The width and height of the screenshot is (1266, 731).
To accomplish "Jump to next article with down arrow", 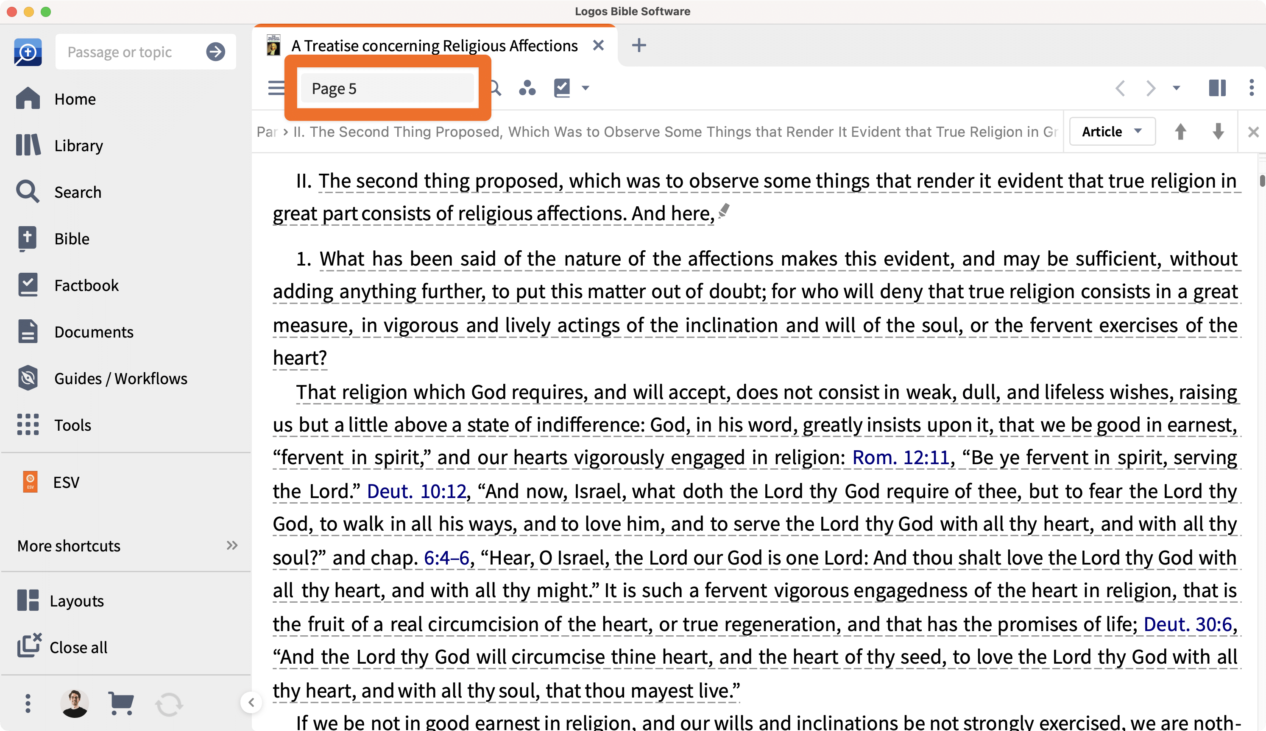I will coord(1218,131).
